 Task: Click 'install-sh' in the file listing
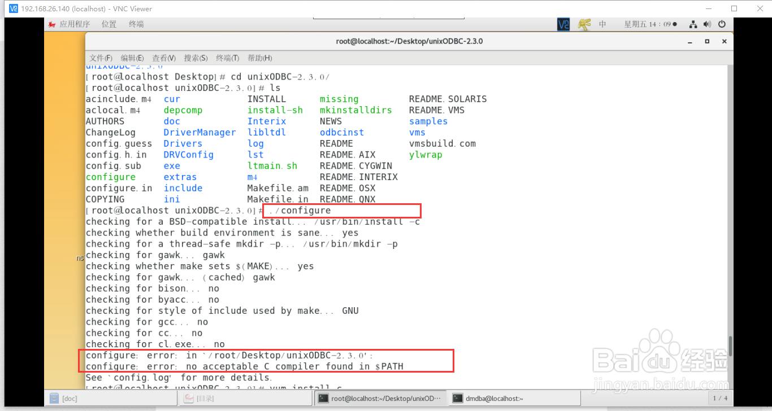click(x=275, y=110)
